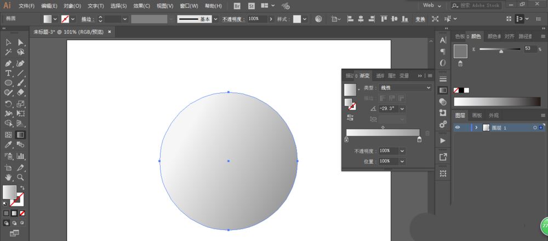Screen dimensions: 548x241
Task: Choose the Eraser tool
Action: click(21, 92)
